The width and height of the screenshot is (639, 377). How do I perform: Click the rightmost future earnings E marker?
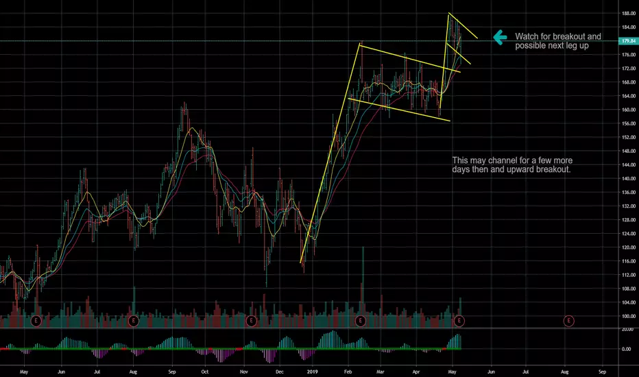tap(568, 321)
